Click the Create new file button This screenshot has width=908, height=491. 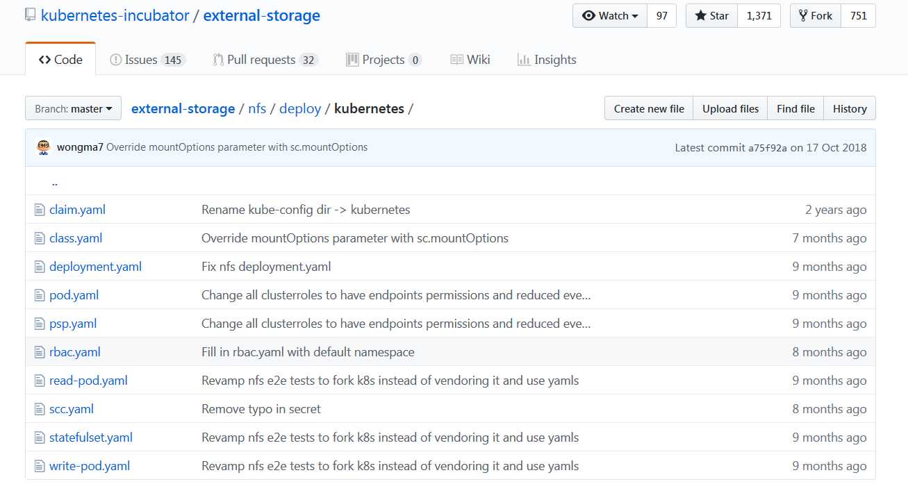tap(649, 108)
